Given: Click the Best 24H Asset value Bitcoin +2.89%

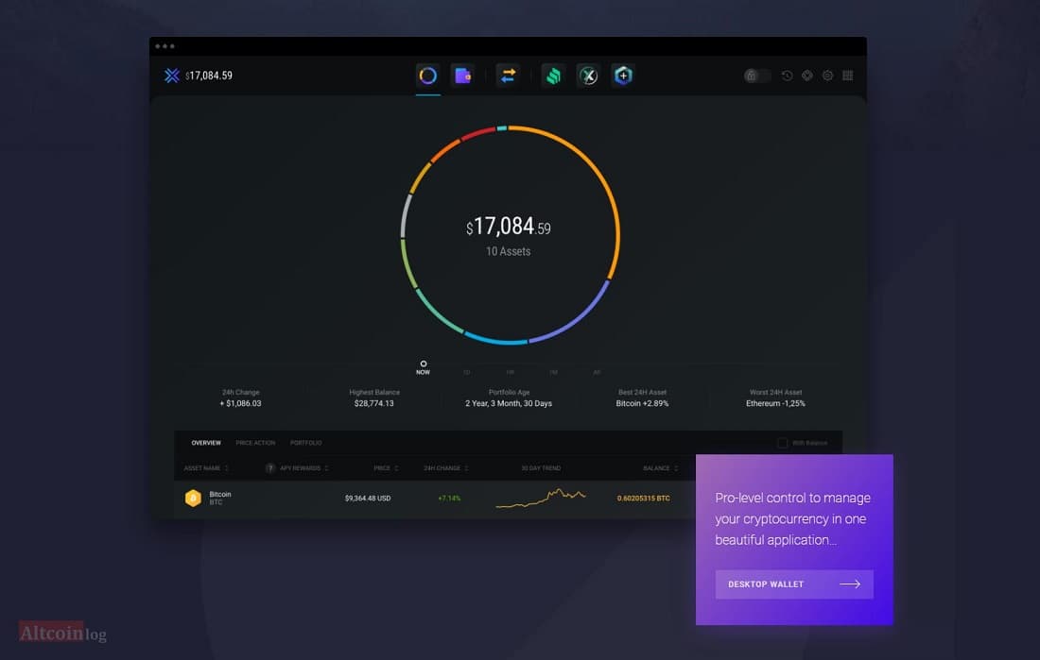Looking at the screenshot, I should pyautogui.click(x=642, y=403).
